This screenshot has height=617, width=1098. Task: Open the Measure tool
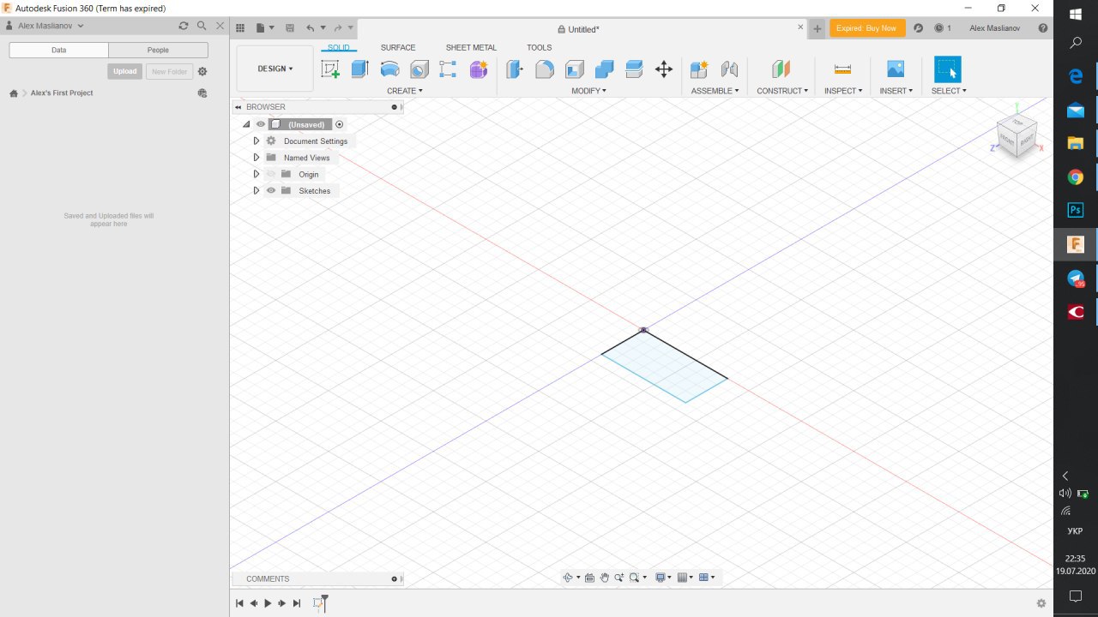click(x=843, y=69)
